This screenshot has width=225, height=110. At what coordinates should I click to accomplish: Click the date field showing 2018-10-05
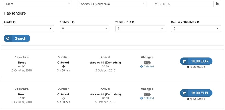(183, 4)
